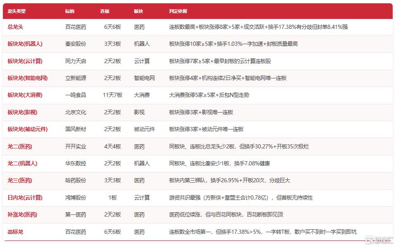Click 机器人 sector in the 华东数控 row
The height and width of the screenshot is (247, 396).
pyautogui.click(x=142, y=164)
